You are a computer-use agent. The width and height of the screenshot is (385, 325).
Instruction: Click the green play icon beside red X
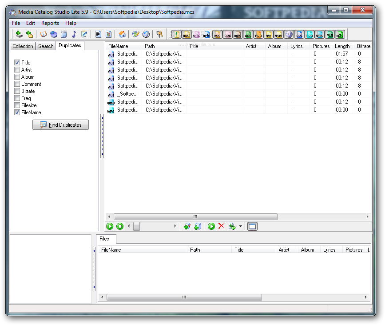click(x=211, y=226)
